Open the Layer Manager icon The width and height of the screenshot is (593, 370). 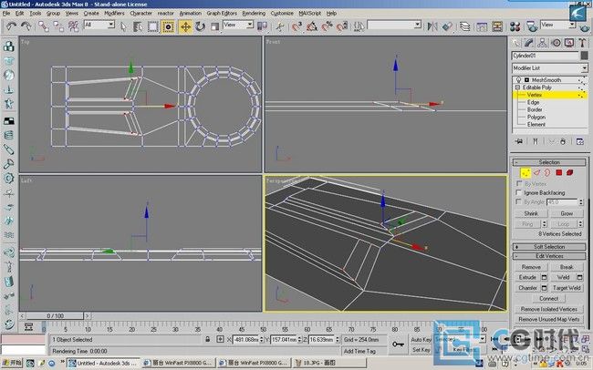[464, 26]
